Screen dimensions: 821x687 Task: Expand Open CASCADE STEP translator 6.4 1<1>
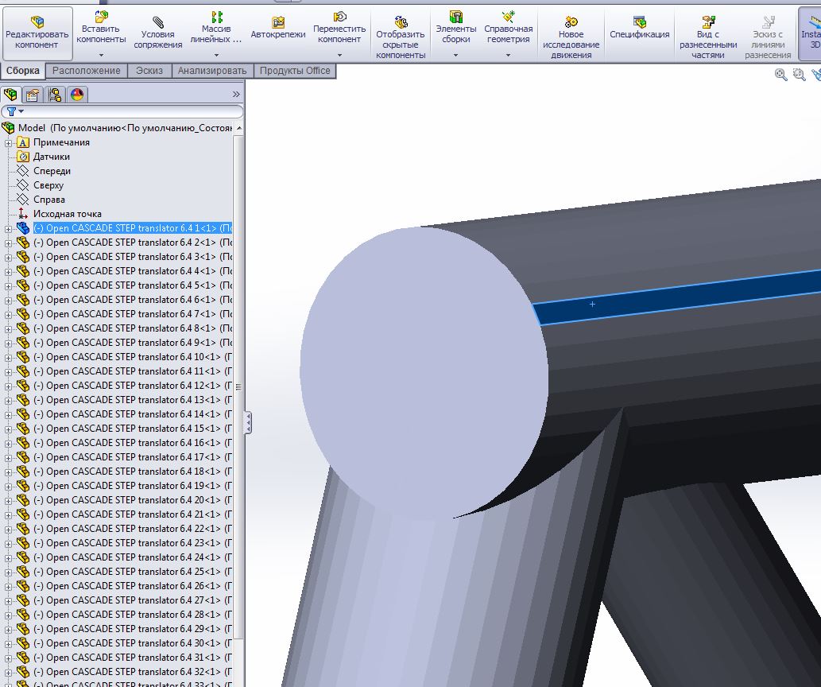tap(10, 228)
